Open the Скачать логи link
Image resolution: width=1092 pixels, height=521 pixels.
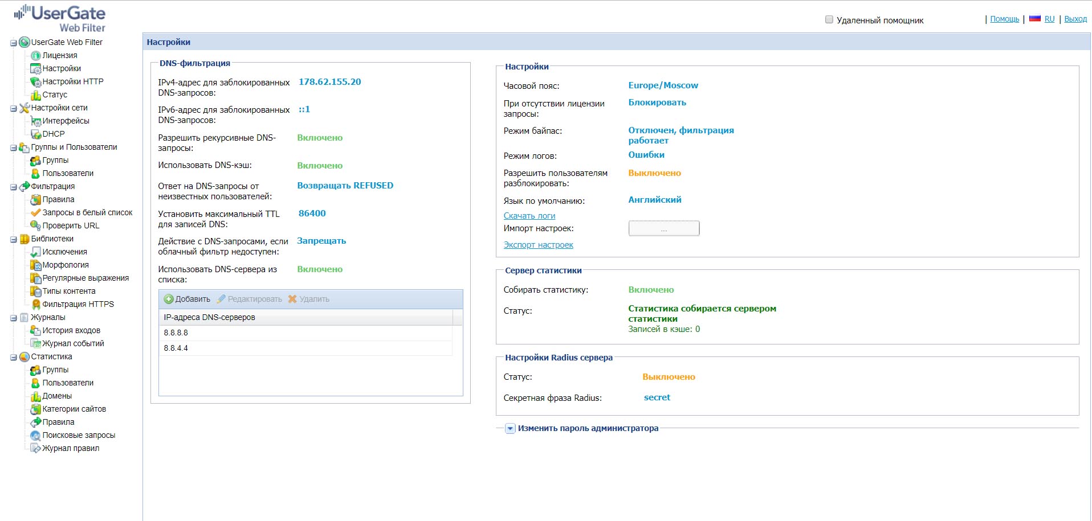[x=529, y=216]
